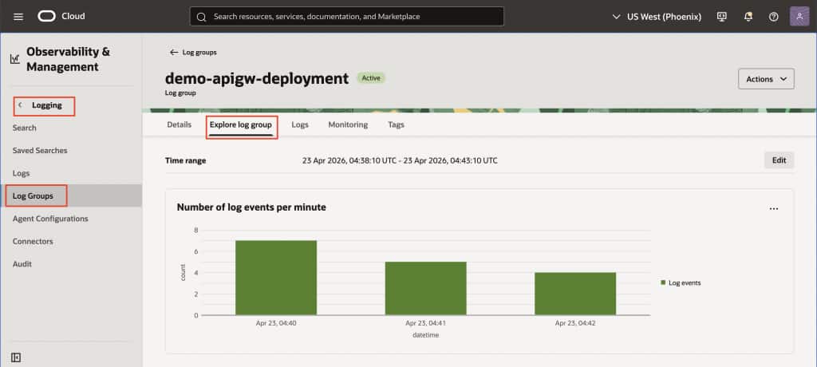Open the Cloud Shell developer tools icon
817x367 pixels.
722,16
